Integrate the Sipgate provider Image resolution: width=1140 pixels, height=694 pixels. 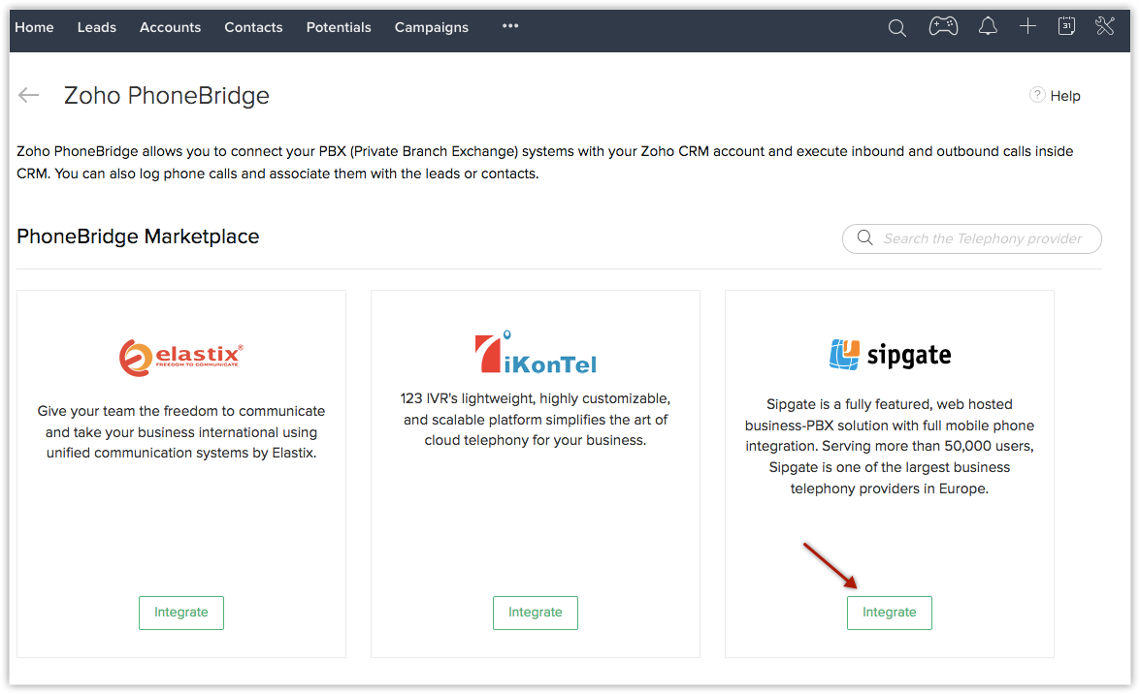889,613
